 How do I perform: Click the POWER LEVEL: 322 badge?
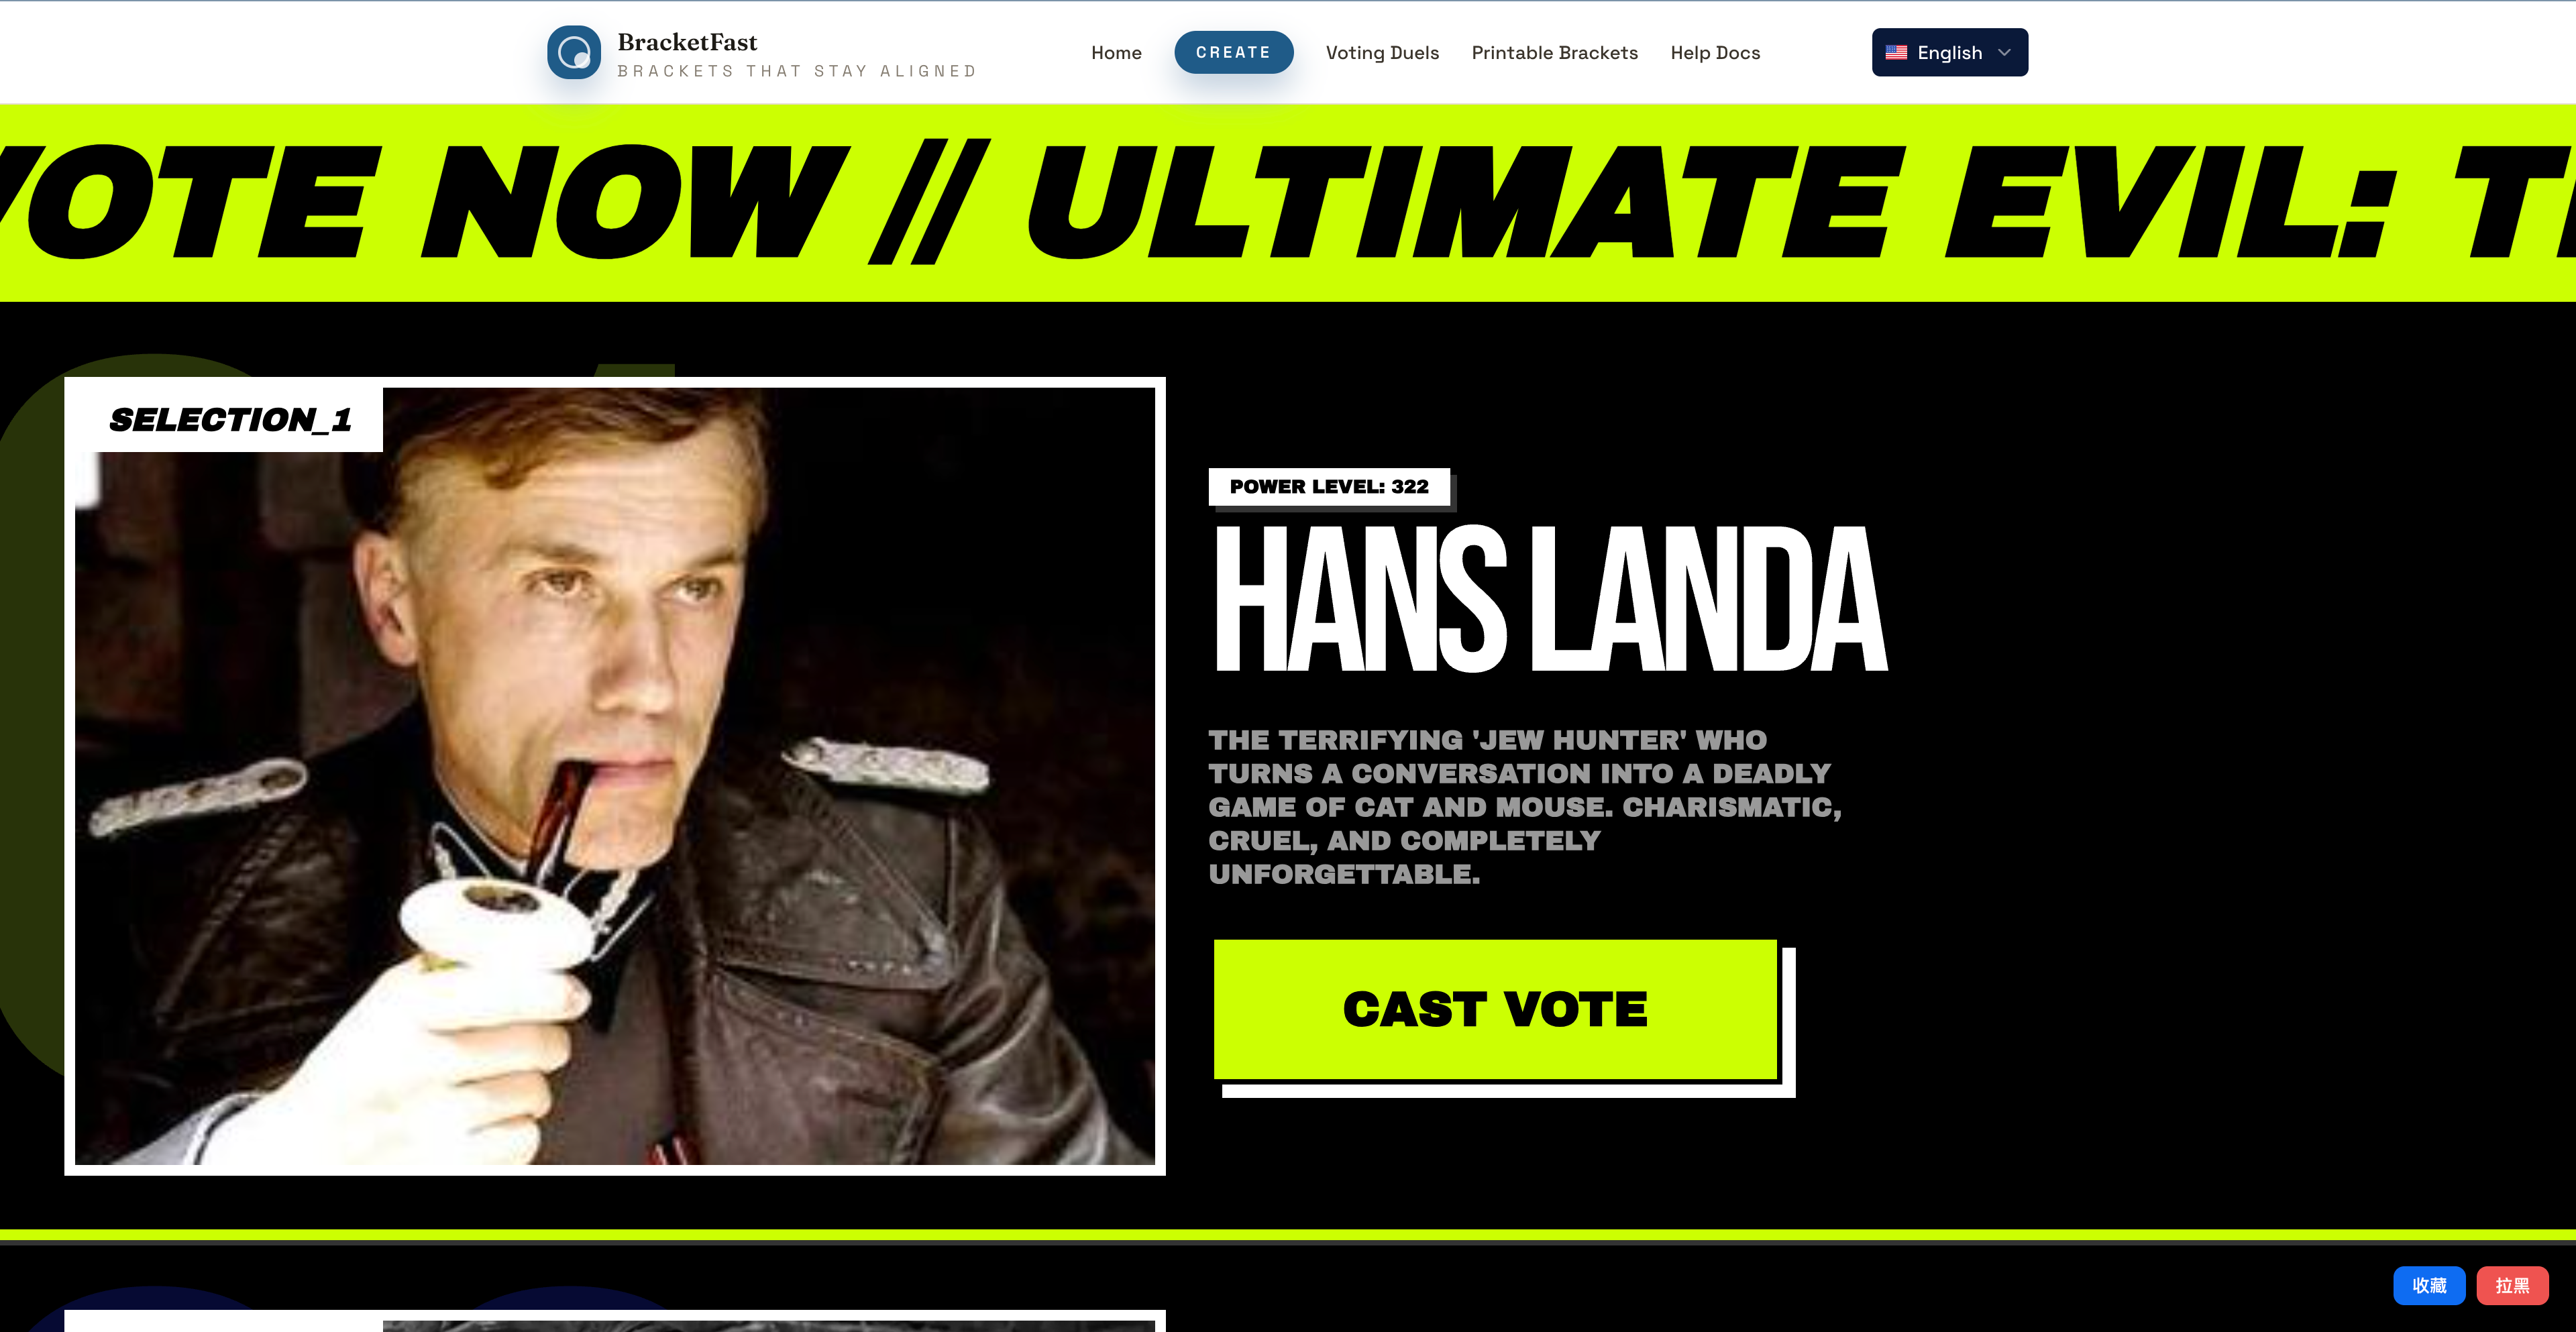pyautogui.click(x=1329, y=486)
